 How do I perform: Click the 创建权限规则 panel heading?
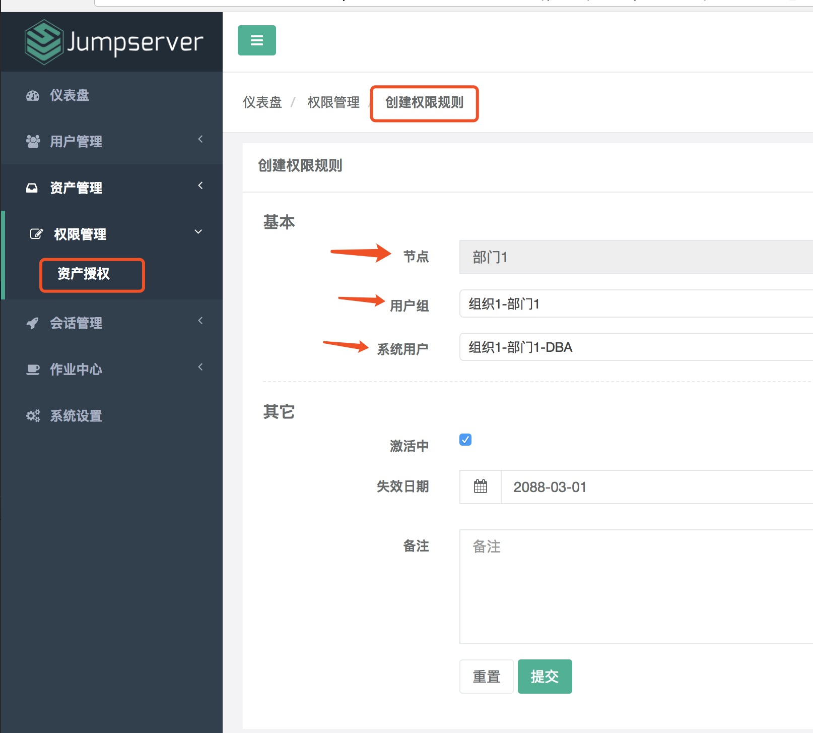(x=300, y=165)
